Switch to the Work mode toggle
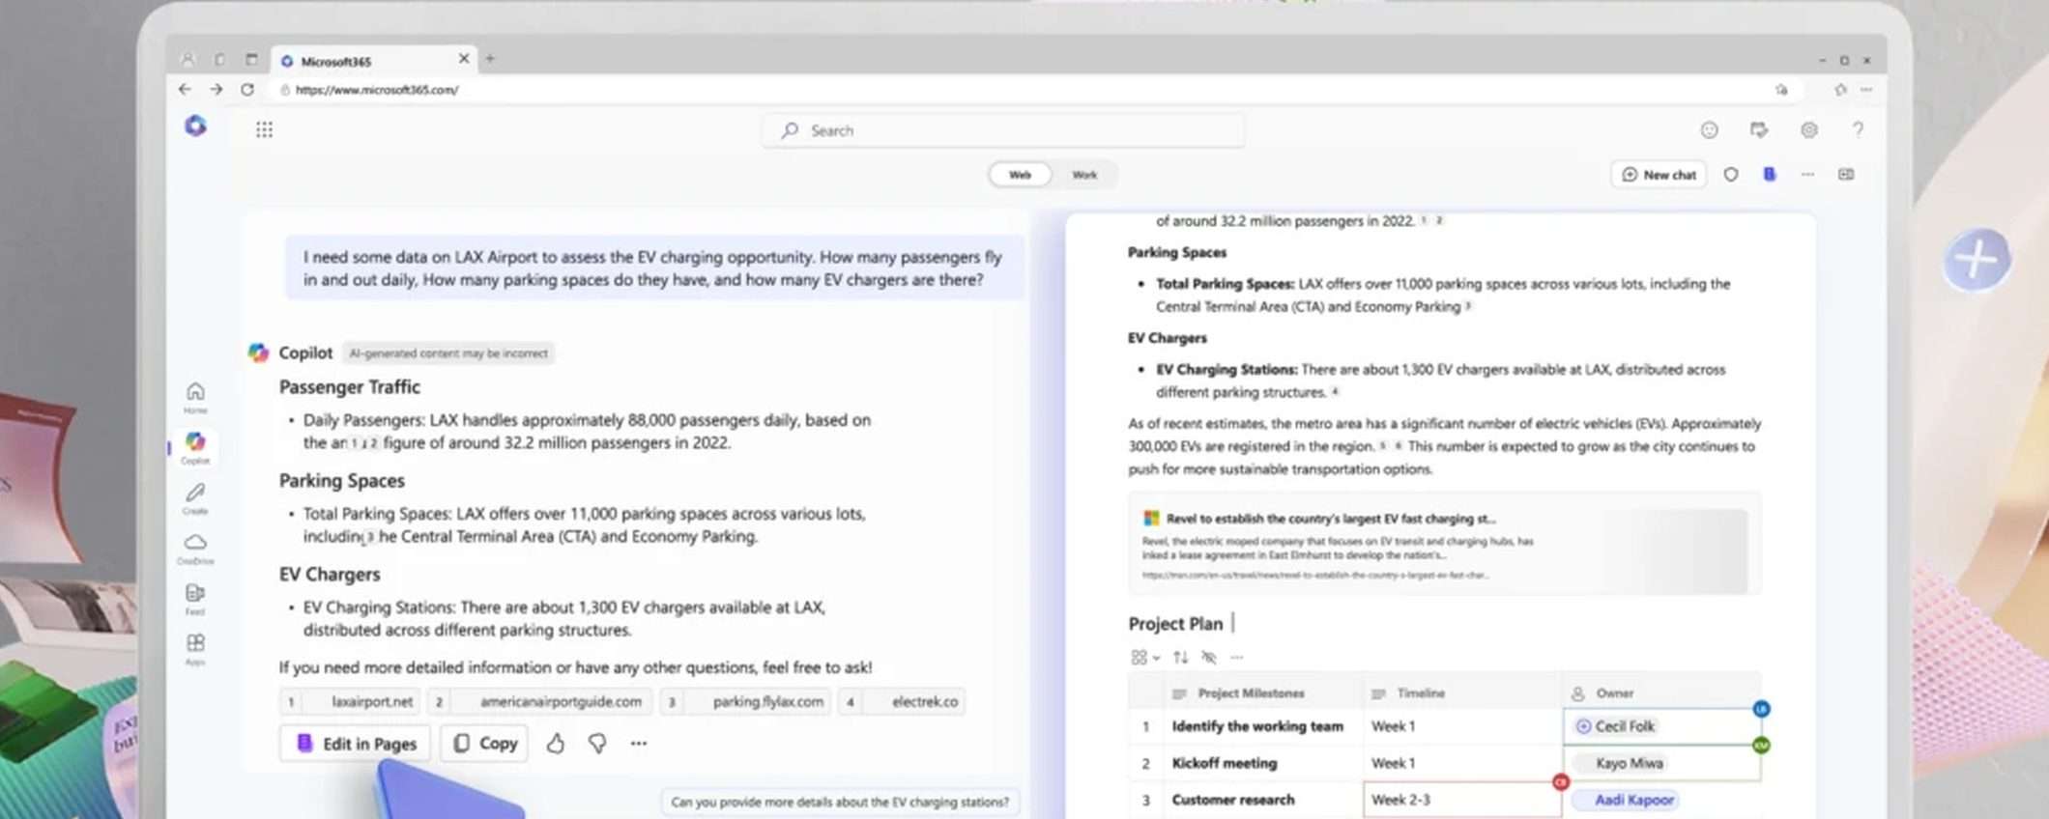2049x819 pixels. [1084, 175]
